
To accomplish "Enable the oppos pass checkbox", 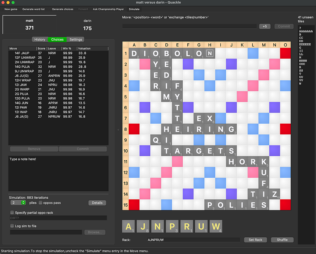I will coord(40,203).
